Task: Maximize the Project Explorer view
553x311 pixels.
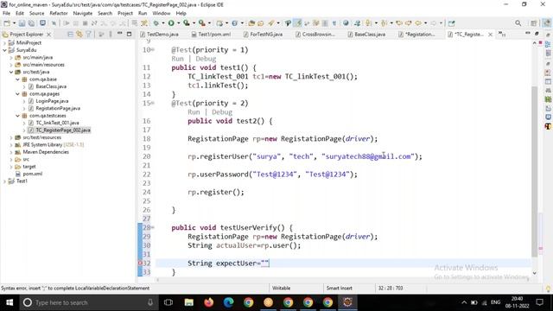Action: [129, 35]
